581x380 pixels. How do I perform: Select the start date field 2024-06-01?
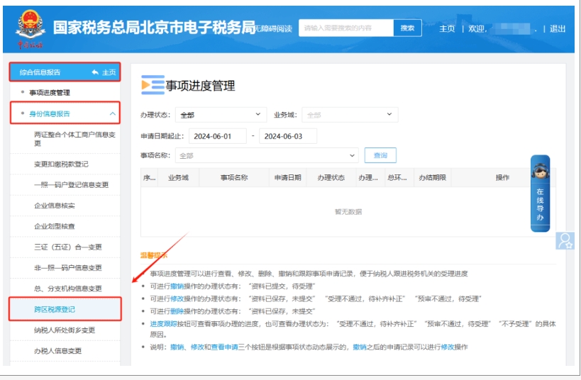click(217, 136)
